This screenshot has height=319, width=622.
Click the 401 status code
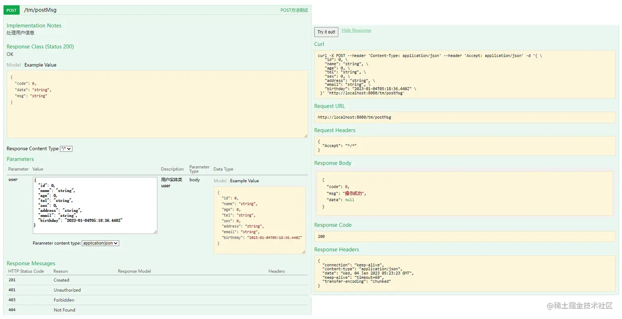(x=12, y=290)
